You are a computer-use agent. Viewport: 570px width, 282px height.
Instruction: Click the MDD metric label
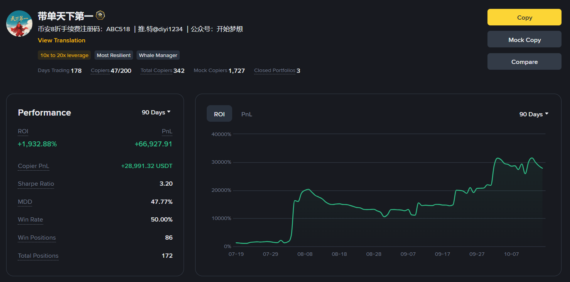point(25,202)
